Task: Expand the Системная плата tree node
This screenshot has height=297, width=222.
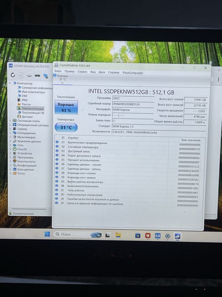Action: 10,120
